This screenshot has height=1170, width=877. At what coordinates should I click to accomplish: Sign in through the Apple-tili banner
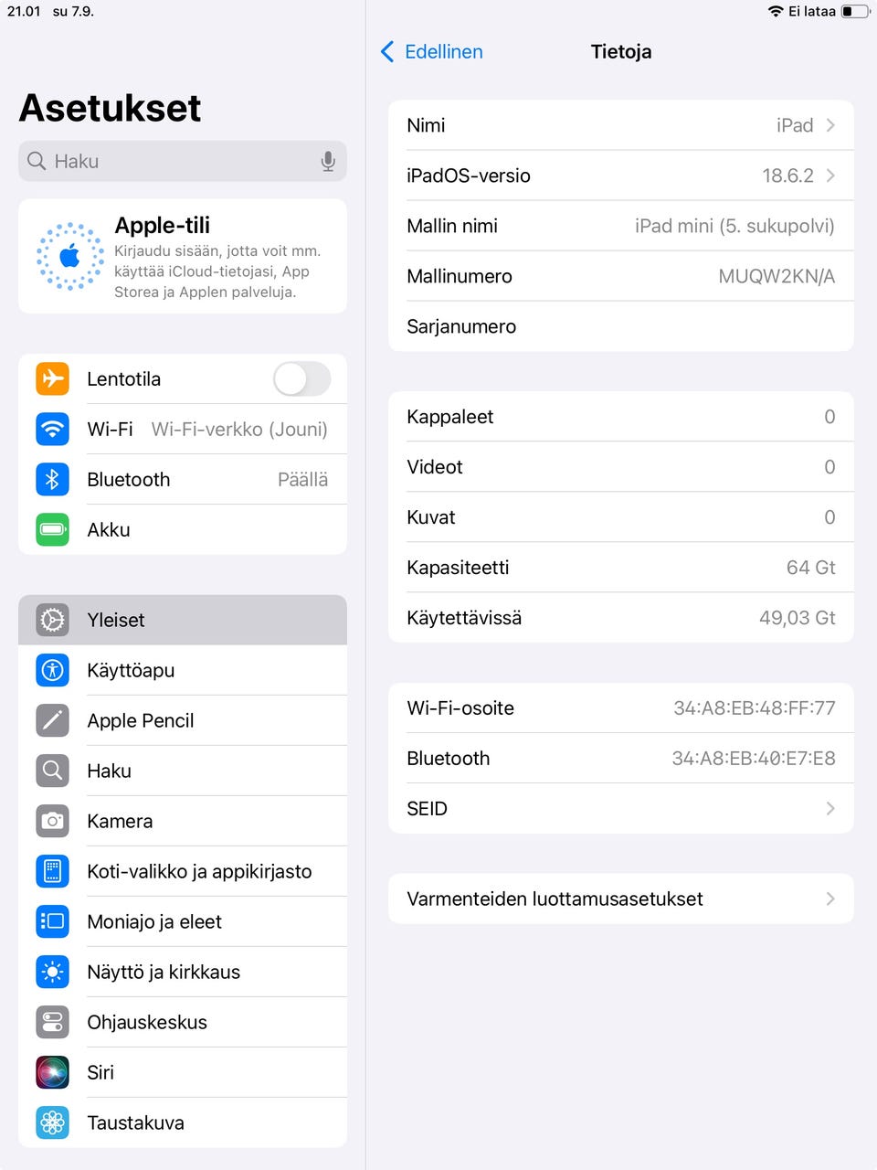tap(183, 257)
